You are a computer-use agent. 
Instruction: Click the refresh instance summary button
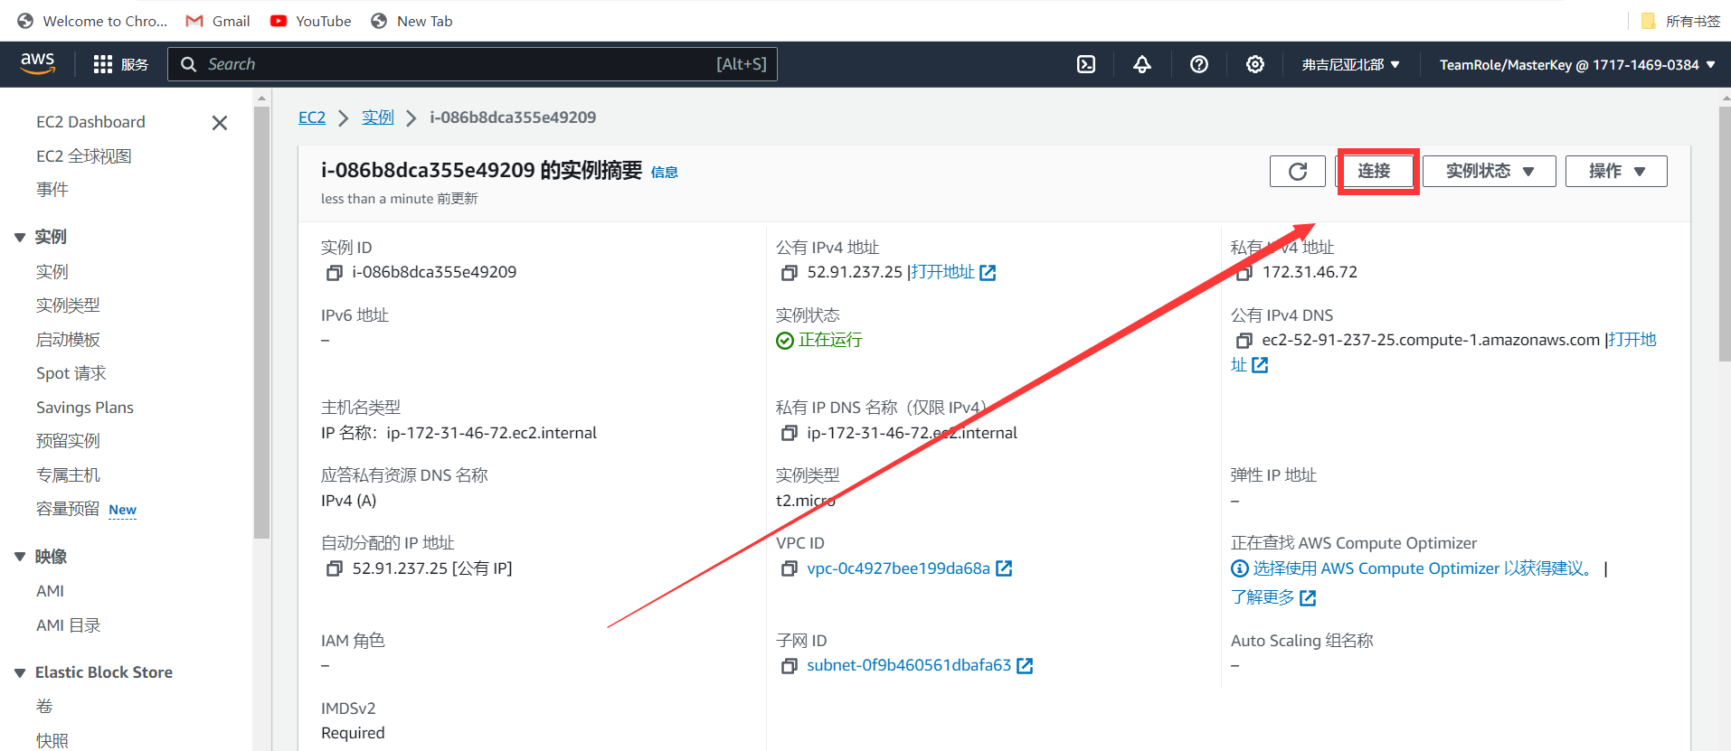[1297, 171]
